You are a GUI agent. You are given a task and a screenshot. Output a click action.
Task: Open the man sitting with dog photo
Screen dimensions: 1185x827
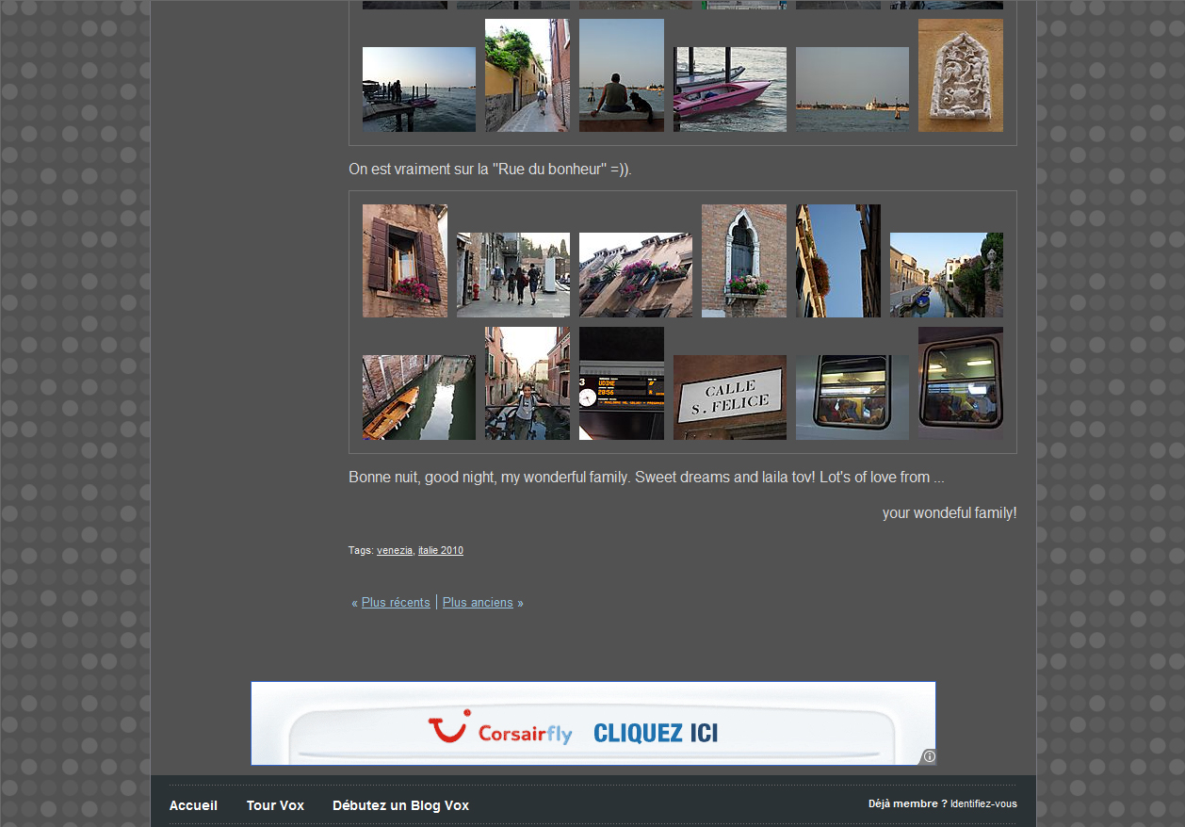coord(622,75)
